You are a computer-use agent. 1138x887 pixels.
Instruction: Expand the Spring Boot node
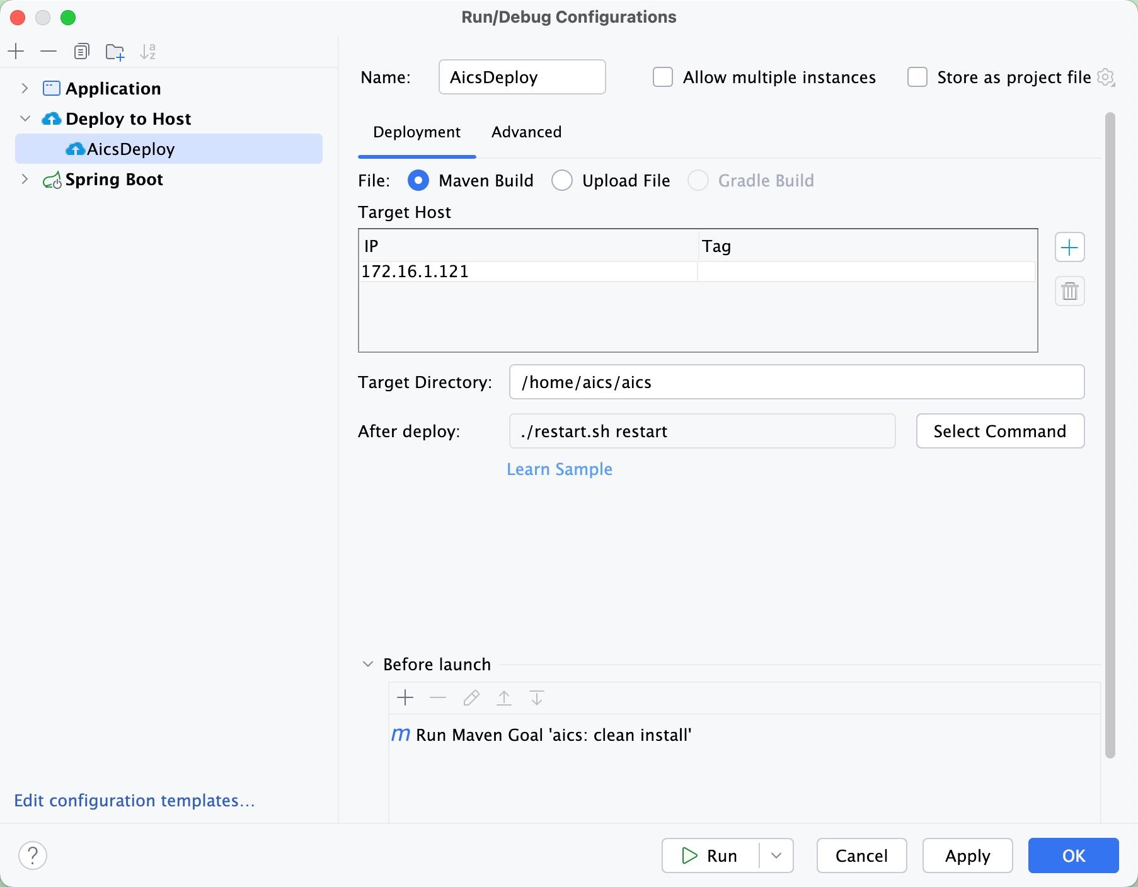coord(25,180)
